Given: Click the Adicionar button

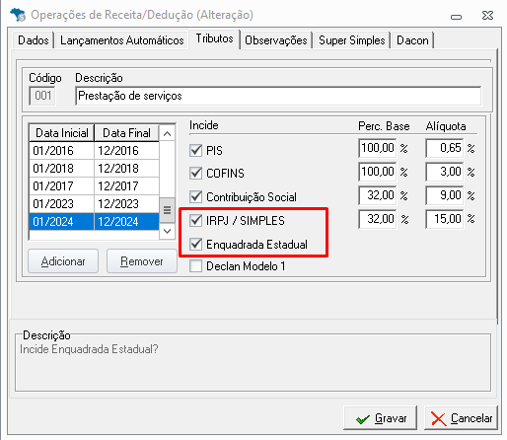Looking at the screenshot, I should (x=63, y=261).
